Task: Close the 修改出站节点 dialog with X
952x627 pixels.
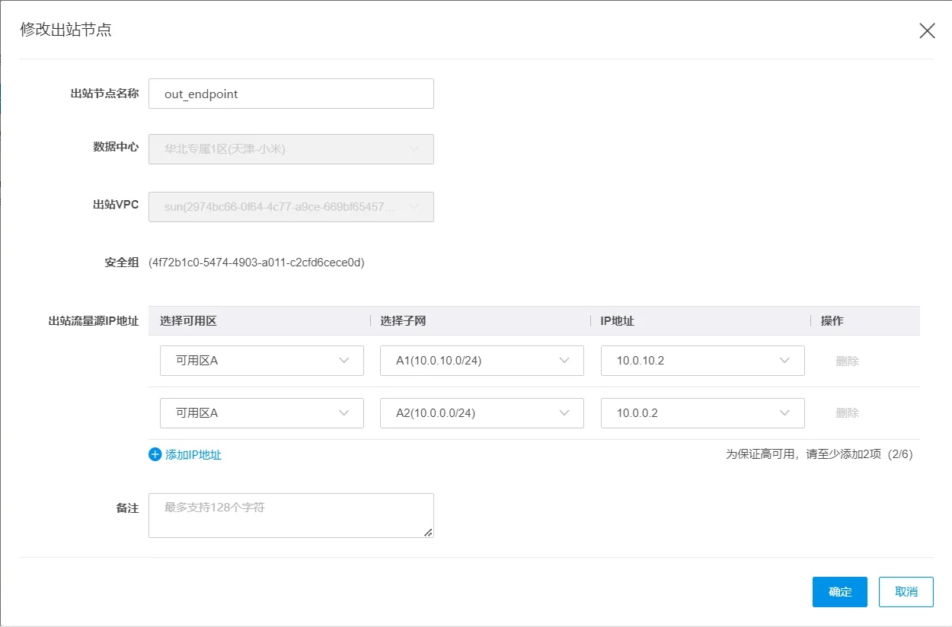Action: (x=927, y=30)
